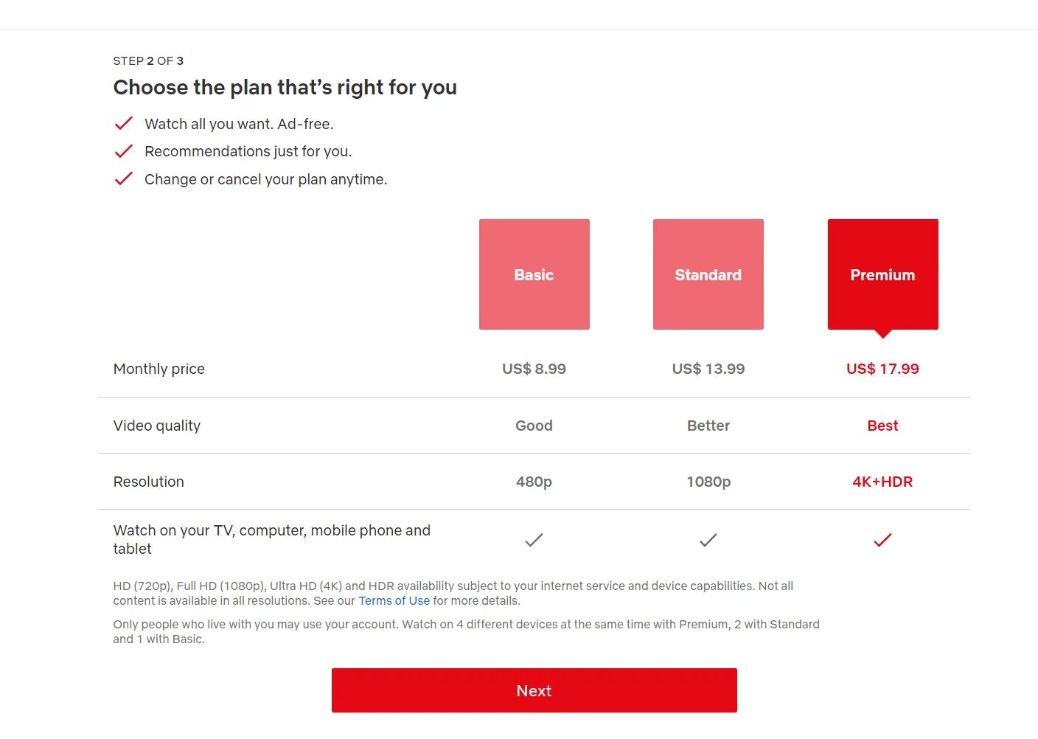Open the Terms of Use link

394,600
